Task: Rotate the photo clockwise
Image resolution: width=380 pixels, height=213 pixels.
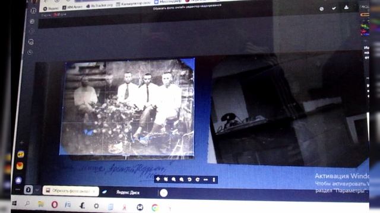Action: pyautogui.click(x=198, y=179)
